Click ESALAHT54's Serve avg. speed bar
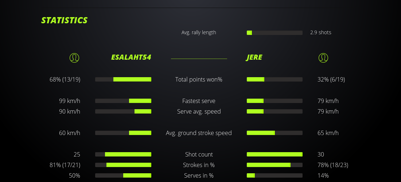Viewport: 401px width, 182px height. coord(123,111)
